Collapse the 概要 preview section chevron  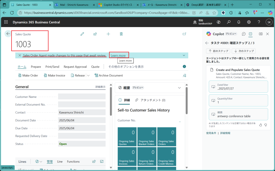[179, 88]
